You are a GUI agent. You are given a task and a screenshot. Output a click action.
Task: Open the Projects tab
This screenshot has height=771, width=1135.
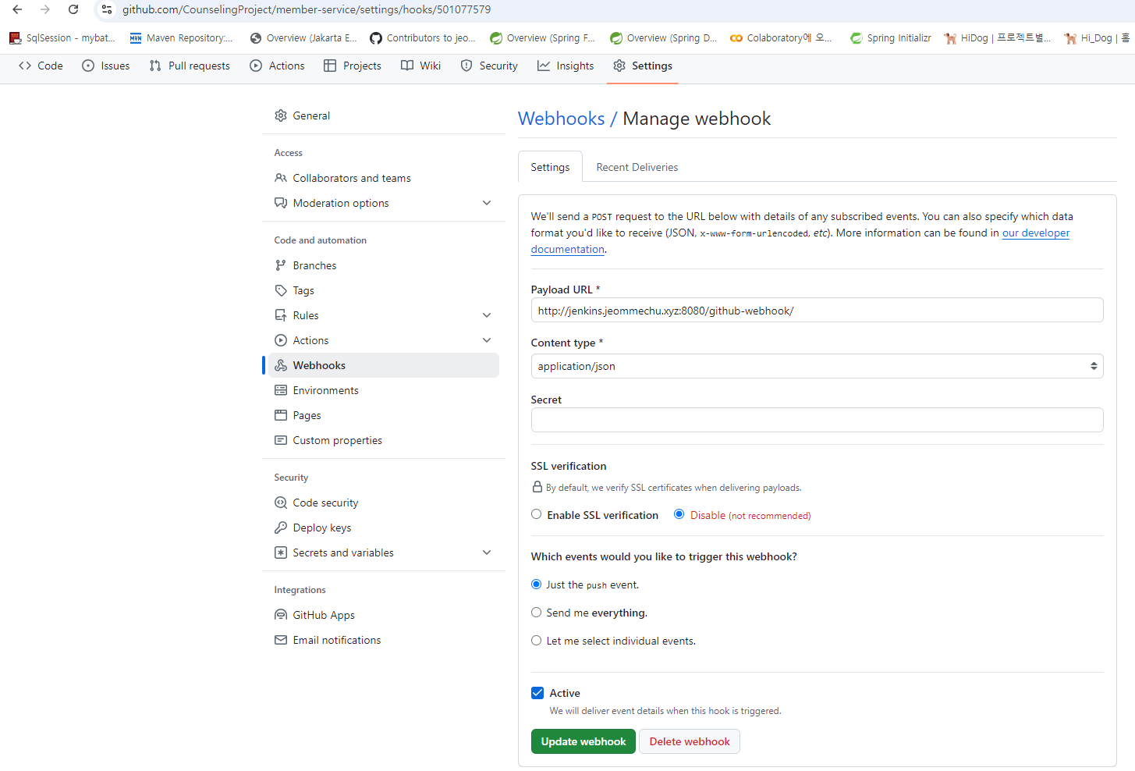(353, 66)
